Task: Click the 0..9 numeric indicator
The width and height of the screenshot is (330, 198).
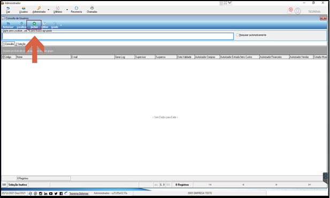Action: tap(162, 185)
